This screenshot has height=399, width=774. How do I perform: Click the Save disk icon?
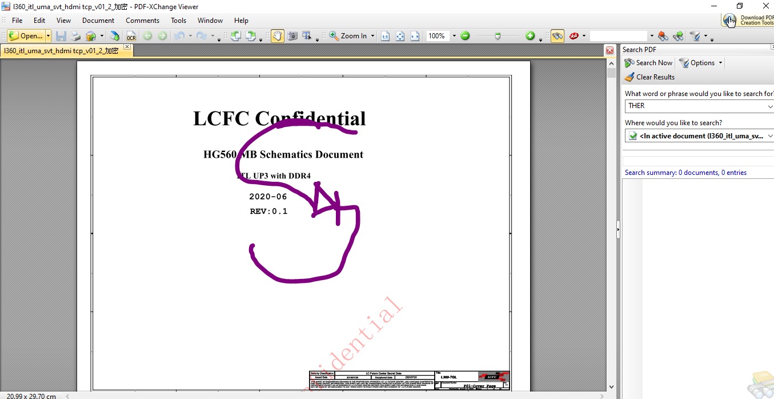[61, 36]
